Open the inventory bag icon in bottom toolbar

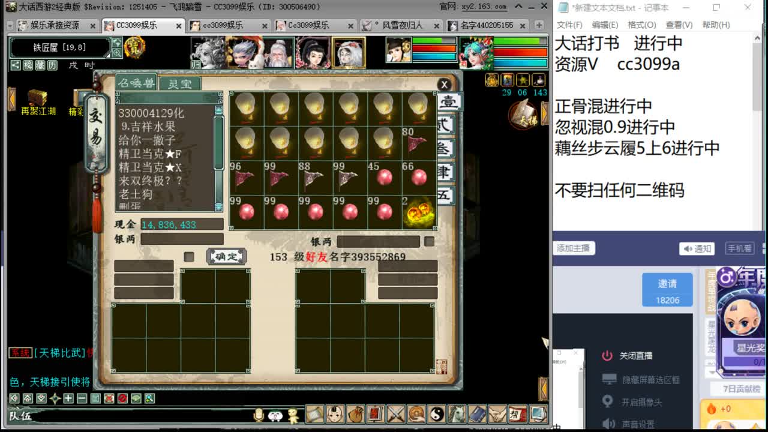pos(356,413)
